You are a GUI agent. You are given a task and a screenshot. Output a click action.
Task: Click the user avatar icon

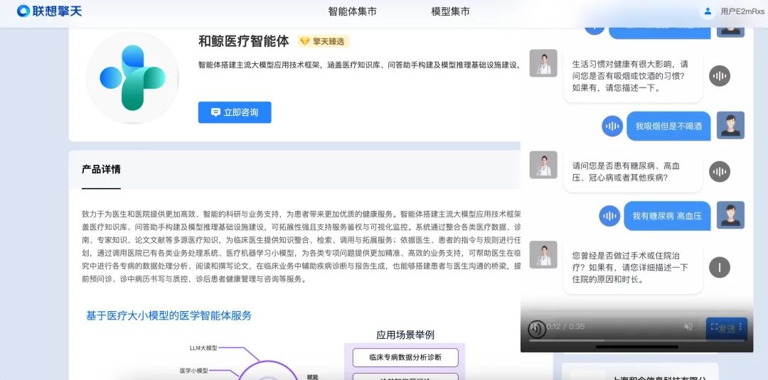pos(708,11)
